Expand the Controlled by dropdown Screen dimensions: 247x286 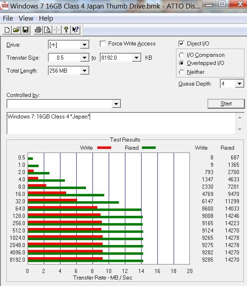tap(116, 104)
